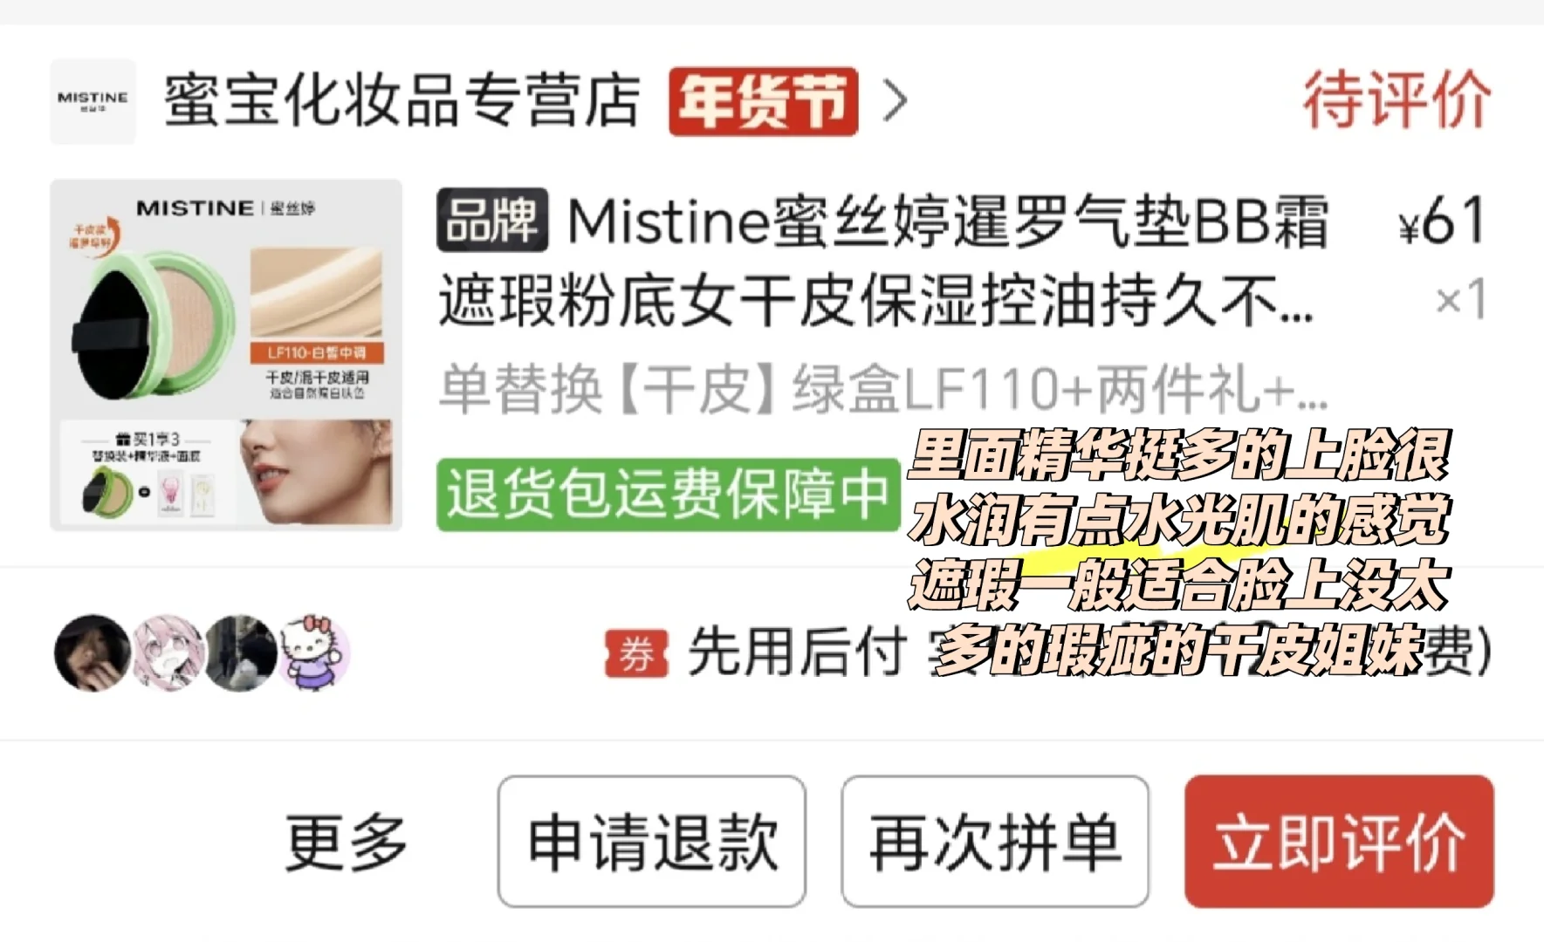Open the 蜜宝化妆品专营店 store name

[402, 101]
